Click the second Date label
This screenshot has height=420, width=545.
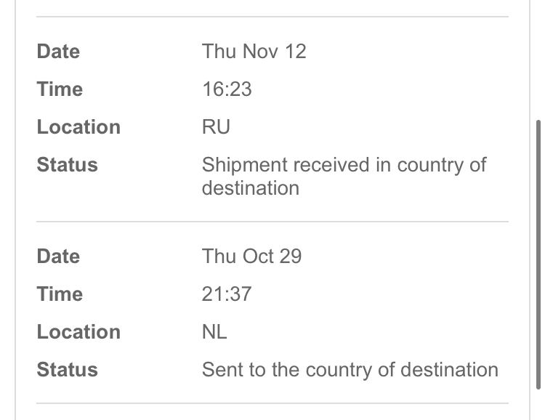click(x=58, y=257)
